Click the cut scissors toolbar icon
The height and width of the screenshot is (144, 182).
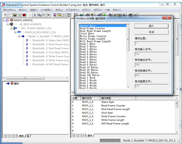click(35, 15)
